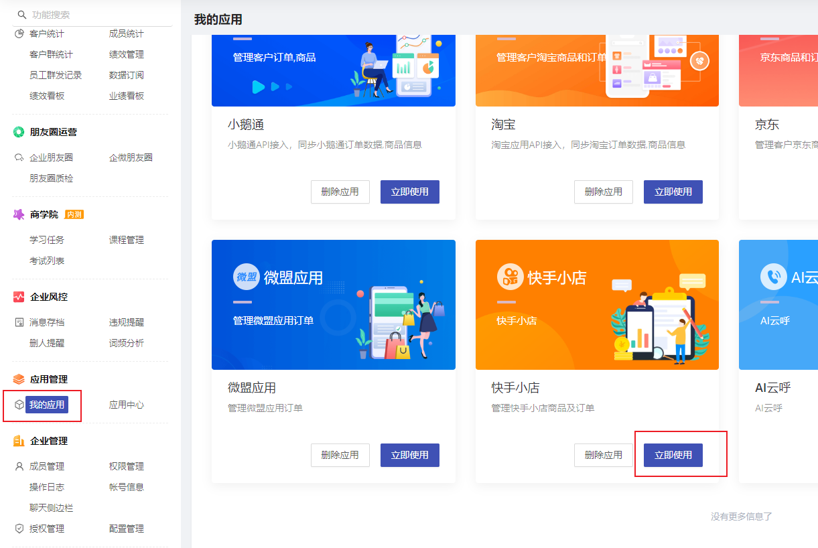Delete the 淘宝 application
This screenshot has height=548, width=818.
[x=604, y=192]
